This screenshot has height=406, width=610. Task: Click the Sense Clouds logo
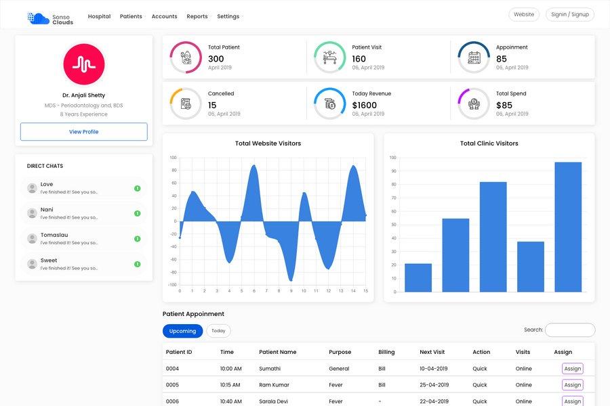click(50, 18)
